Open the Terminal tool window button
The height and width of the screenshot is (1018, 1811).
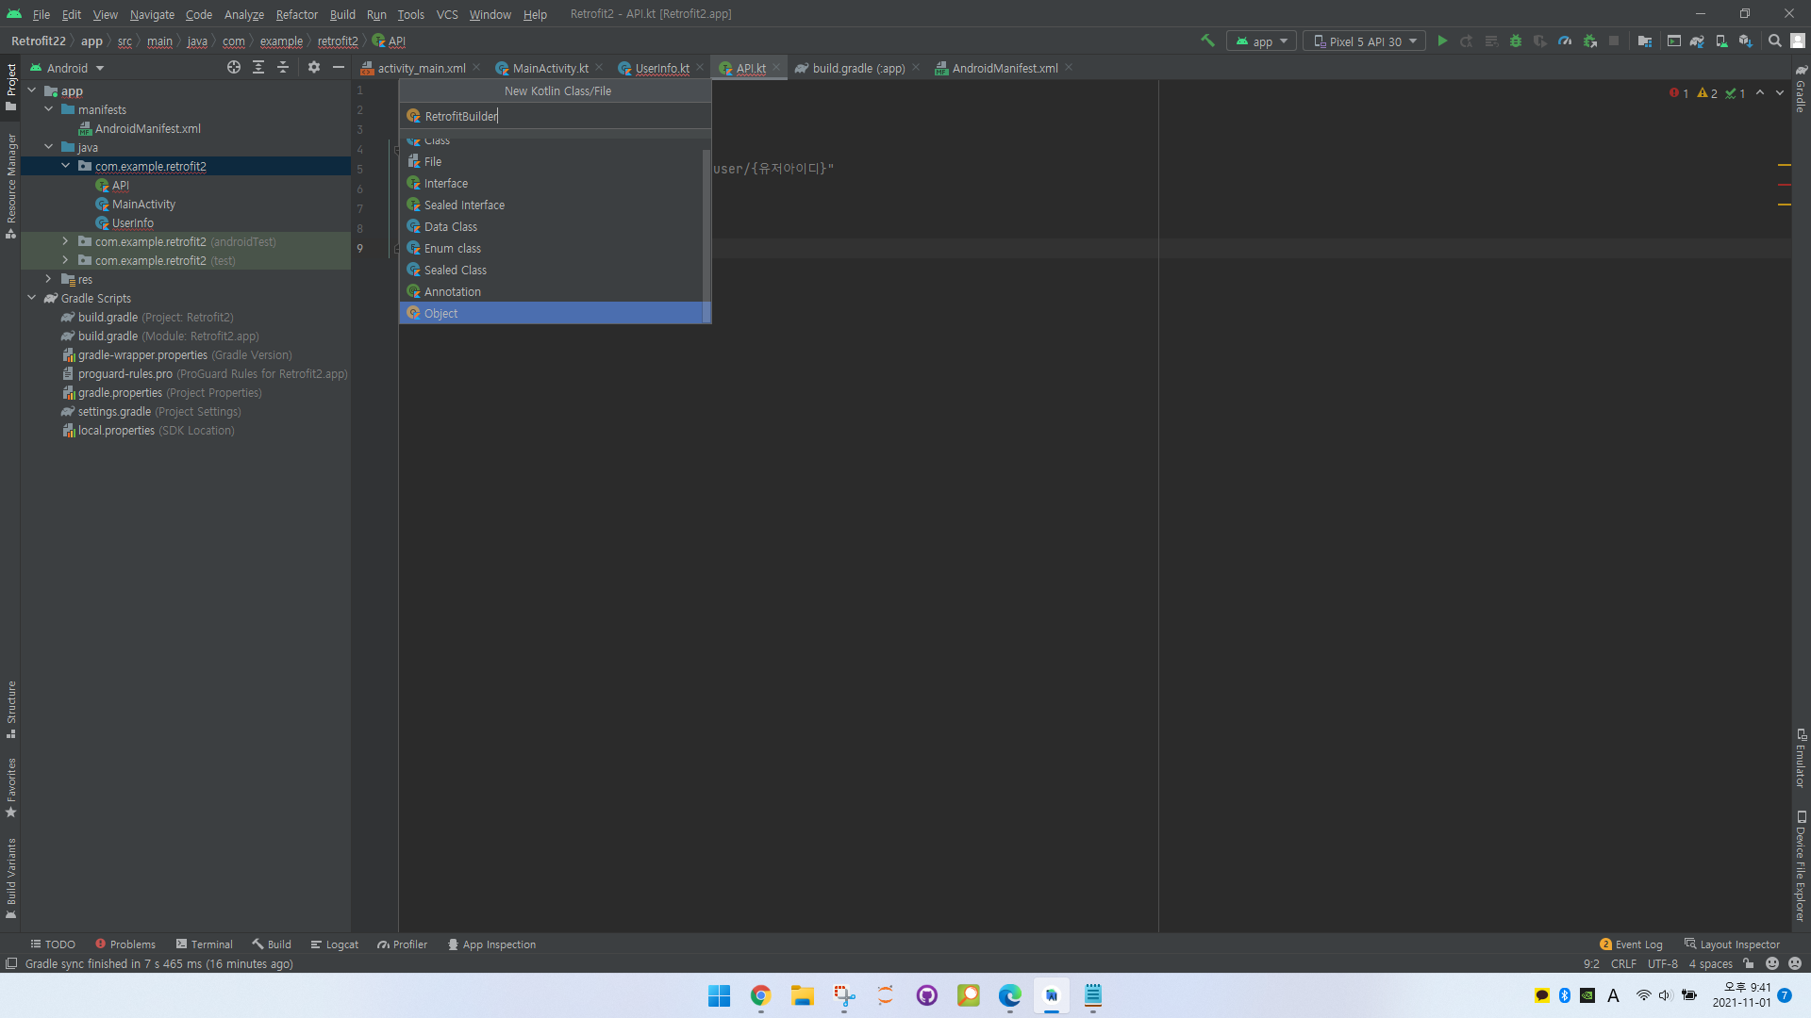[204, 944]
